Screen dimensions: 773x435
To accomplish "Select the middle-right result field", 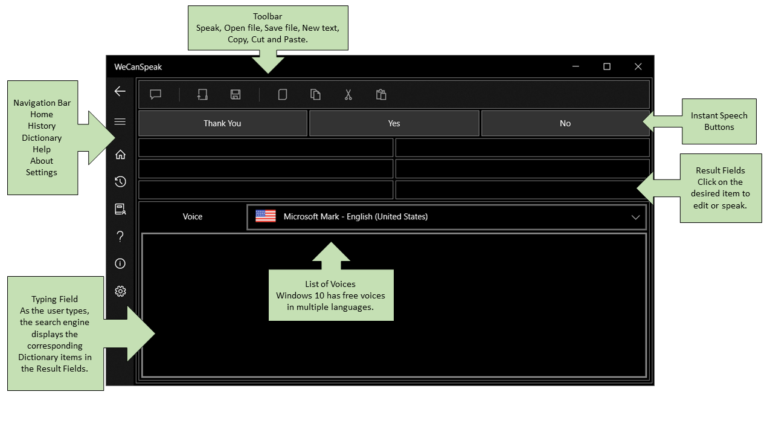I will click(522, 169).
